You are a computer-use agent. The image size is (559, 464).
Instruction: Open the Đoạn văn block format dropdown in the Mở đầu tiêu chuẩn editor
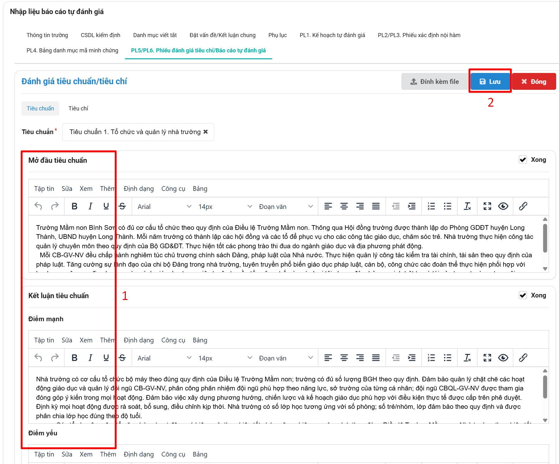[x=286, y=206]
